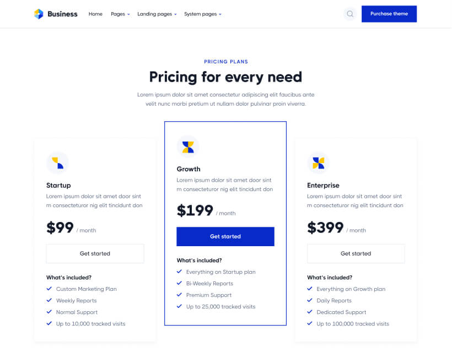Click the Pricing for every need heading
Image resolution: width=452 pixels, height=358 pixels.
tap(225, 77)
